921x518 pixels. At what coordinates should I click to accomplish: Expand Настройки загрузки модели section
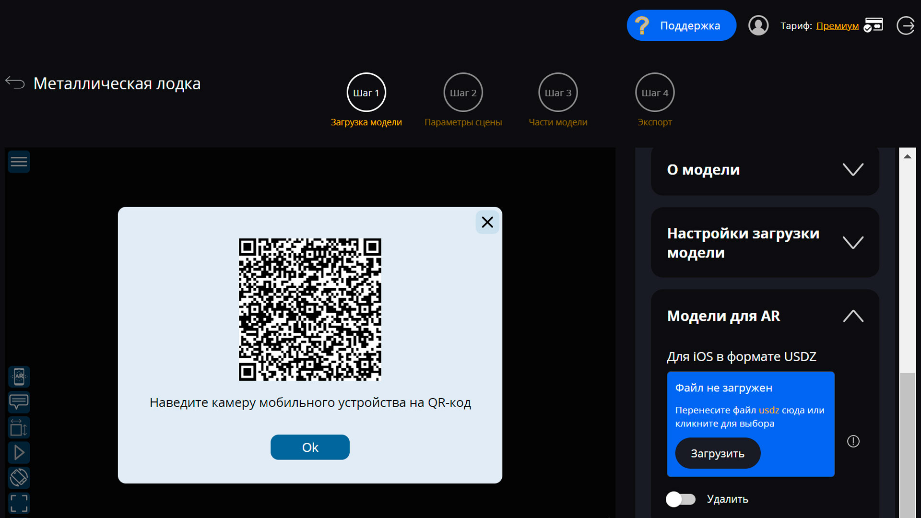pos(852,243)
